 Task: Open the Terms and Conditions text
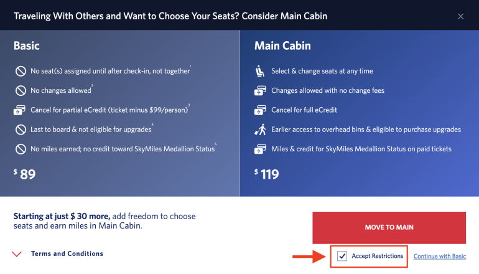[x=67, y=254]
